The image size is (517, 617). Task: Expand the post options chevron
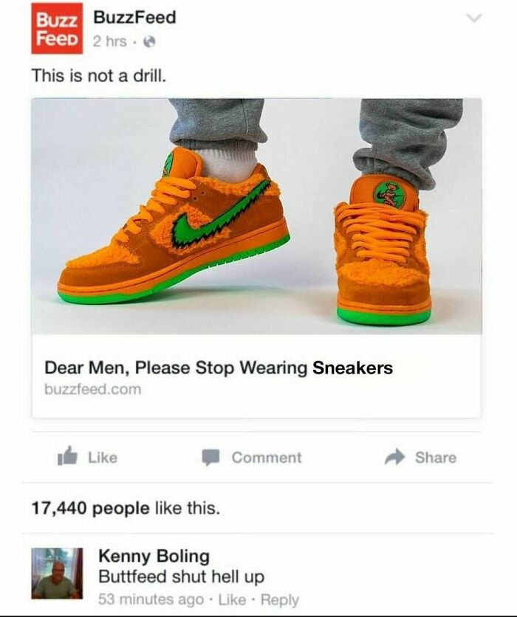pyautogui.click(x=474, y=18)
